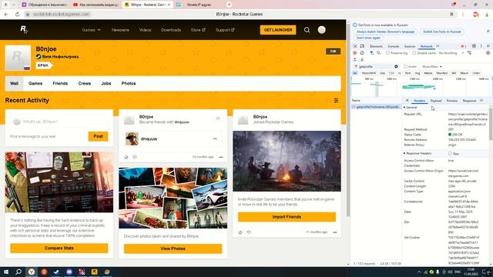Open DevTools main settings gear
This screenshot has height=277, width=493.
pos(474,46)
